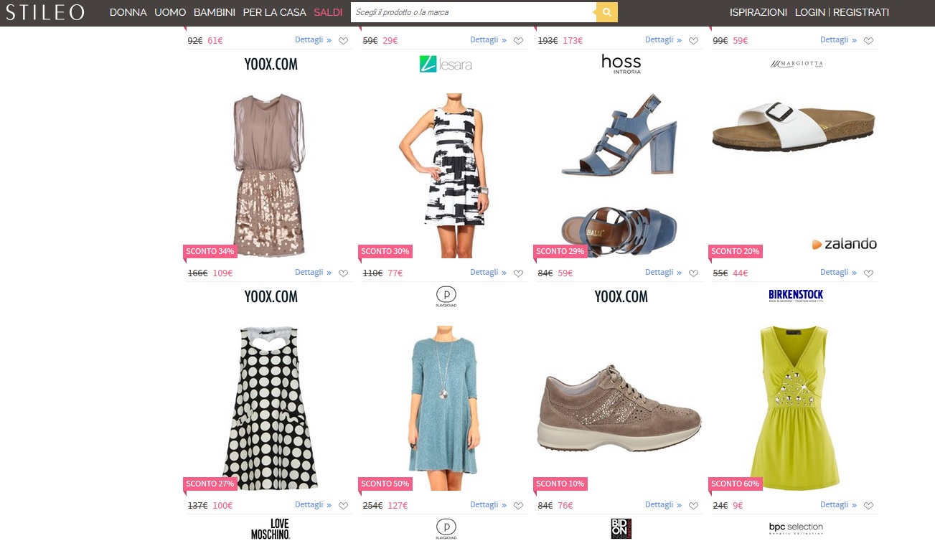This screenshot has height=546, width=935.
Task: Open the beige sneaker image
Action: (620, 409)
